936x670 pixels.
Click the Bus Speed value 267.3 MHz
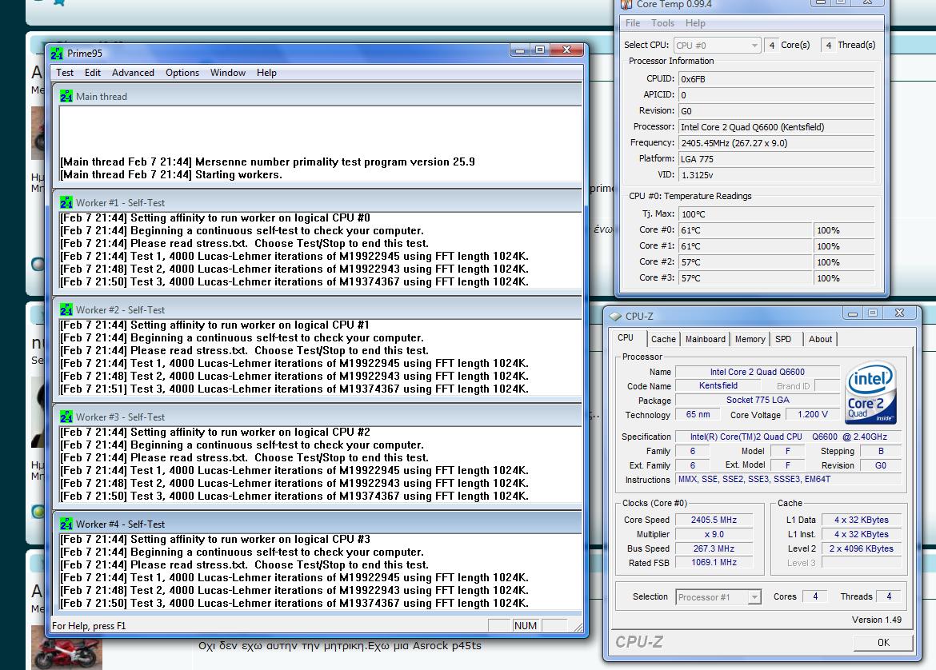pyautogui.click(x=714, y=548)
